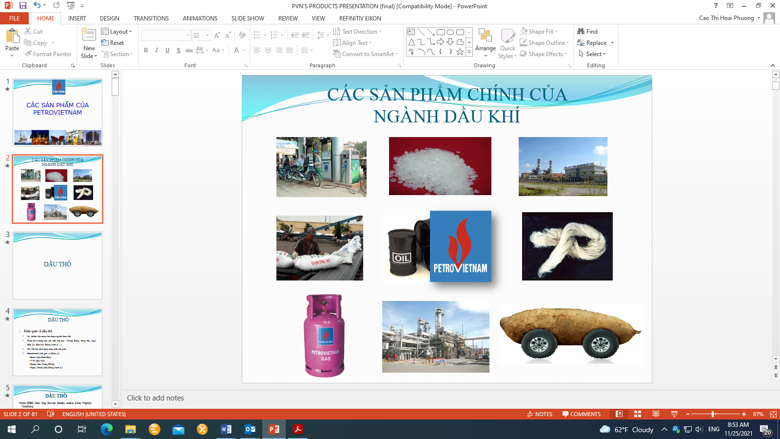Click the zoom slider handle

713,414
